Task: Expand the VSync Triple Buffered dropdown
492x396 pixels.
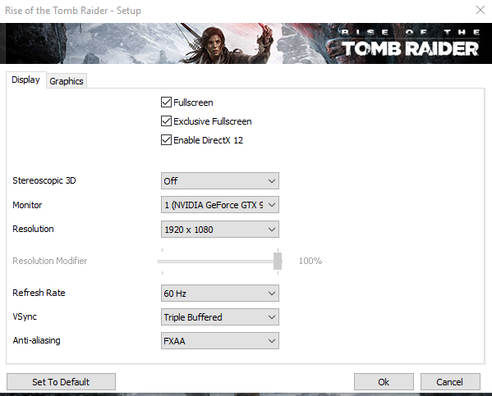Action: tap(219, 317)
